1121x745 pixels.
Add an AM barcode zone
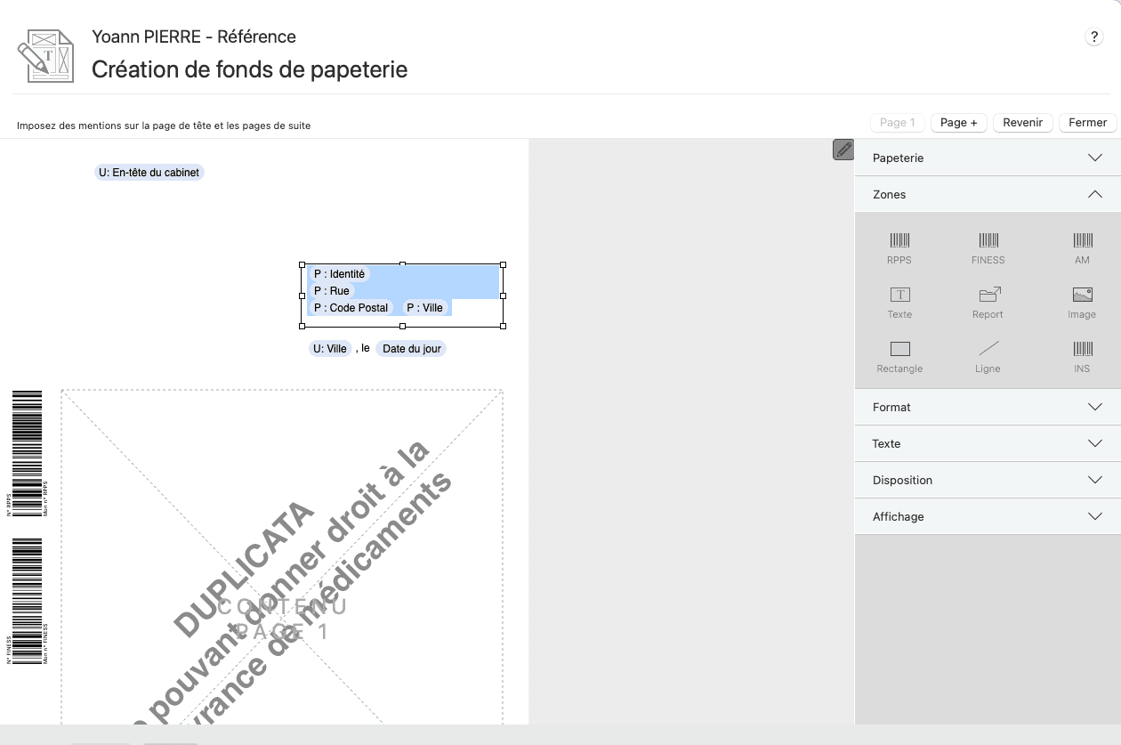pos(1082,247)
